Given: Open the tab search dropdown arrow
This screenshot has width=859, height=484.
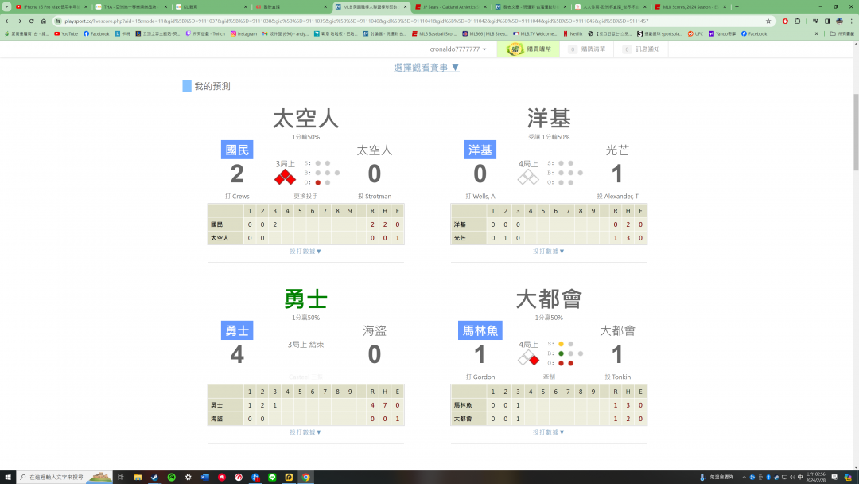Looking at the screenshot, I should pos(6,6).
